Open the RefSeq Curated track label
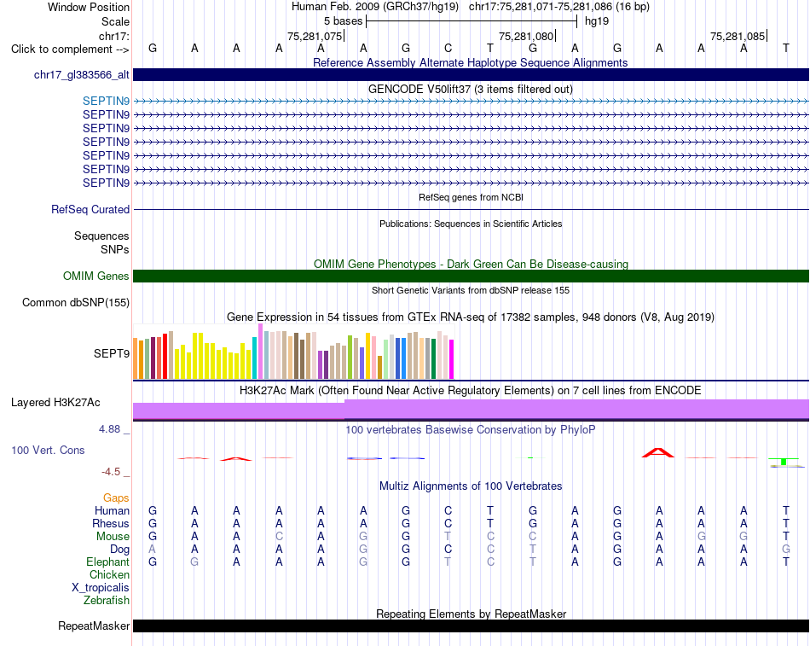 [x=90, y=209]
